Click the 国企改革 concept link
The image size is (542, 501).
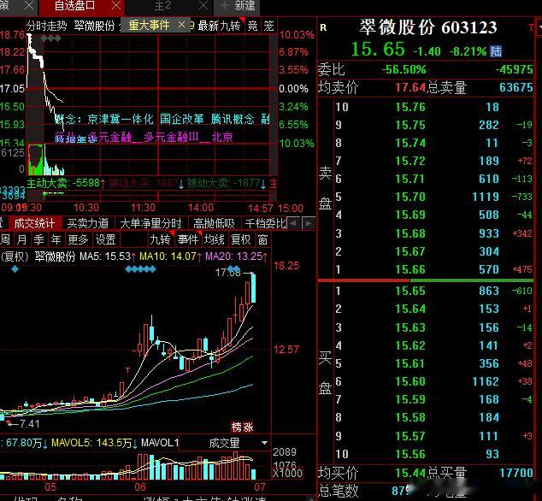pos(182,120)
